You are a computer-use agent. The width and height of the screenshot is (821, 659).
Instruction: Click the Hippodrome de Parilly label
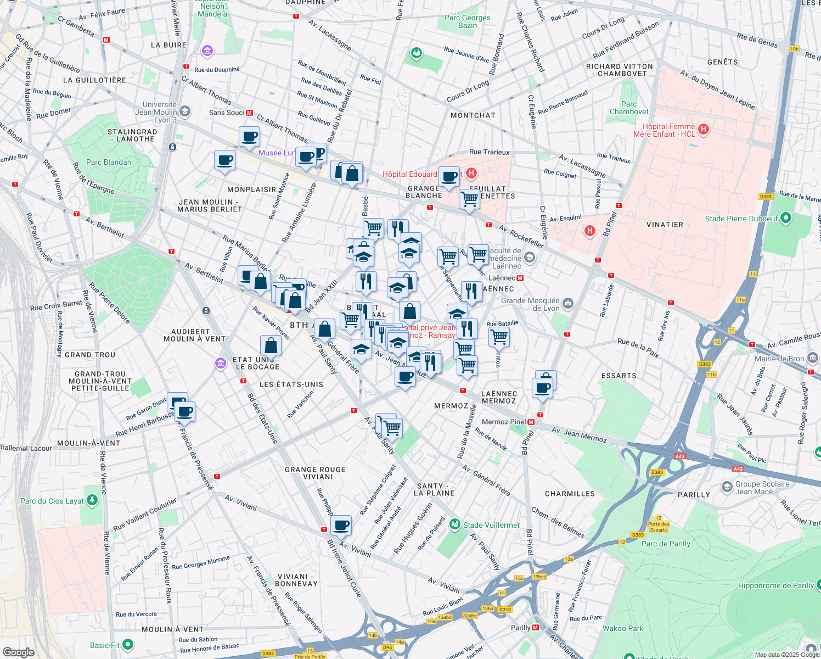pos(775,585)
